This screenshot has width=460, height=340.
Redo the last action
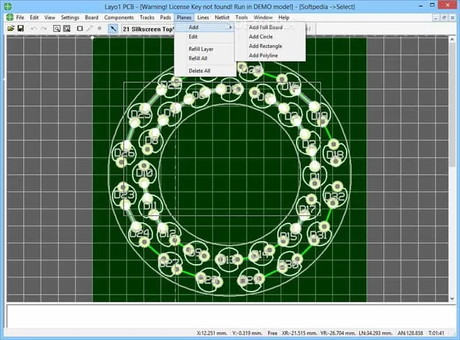[x=43, y=29]
